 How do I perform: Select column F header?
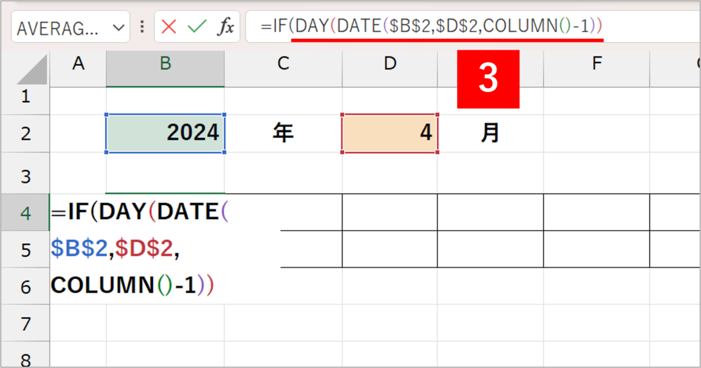click(596, 64)
